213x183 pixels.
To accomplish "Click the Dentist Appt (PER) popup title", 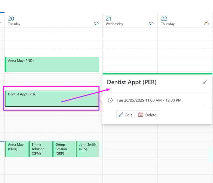I will 132,82.
